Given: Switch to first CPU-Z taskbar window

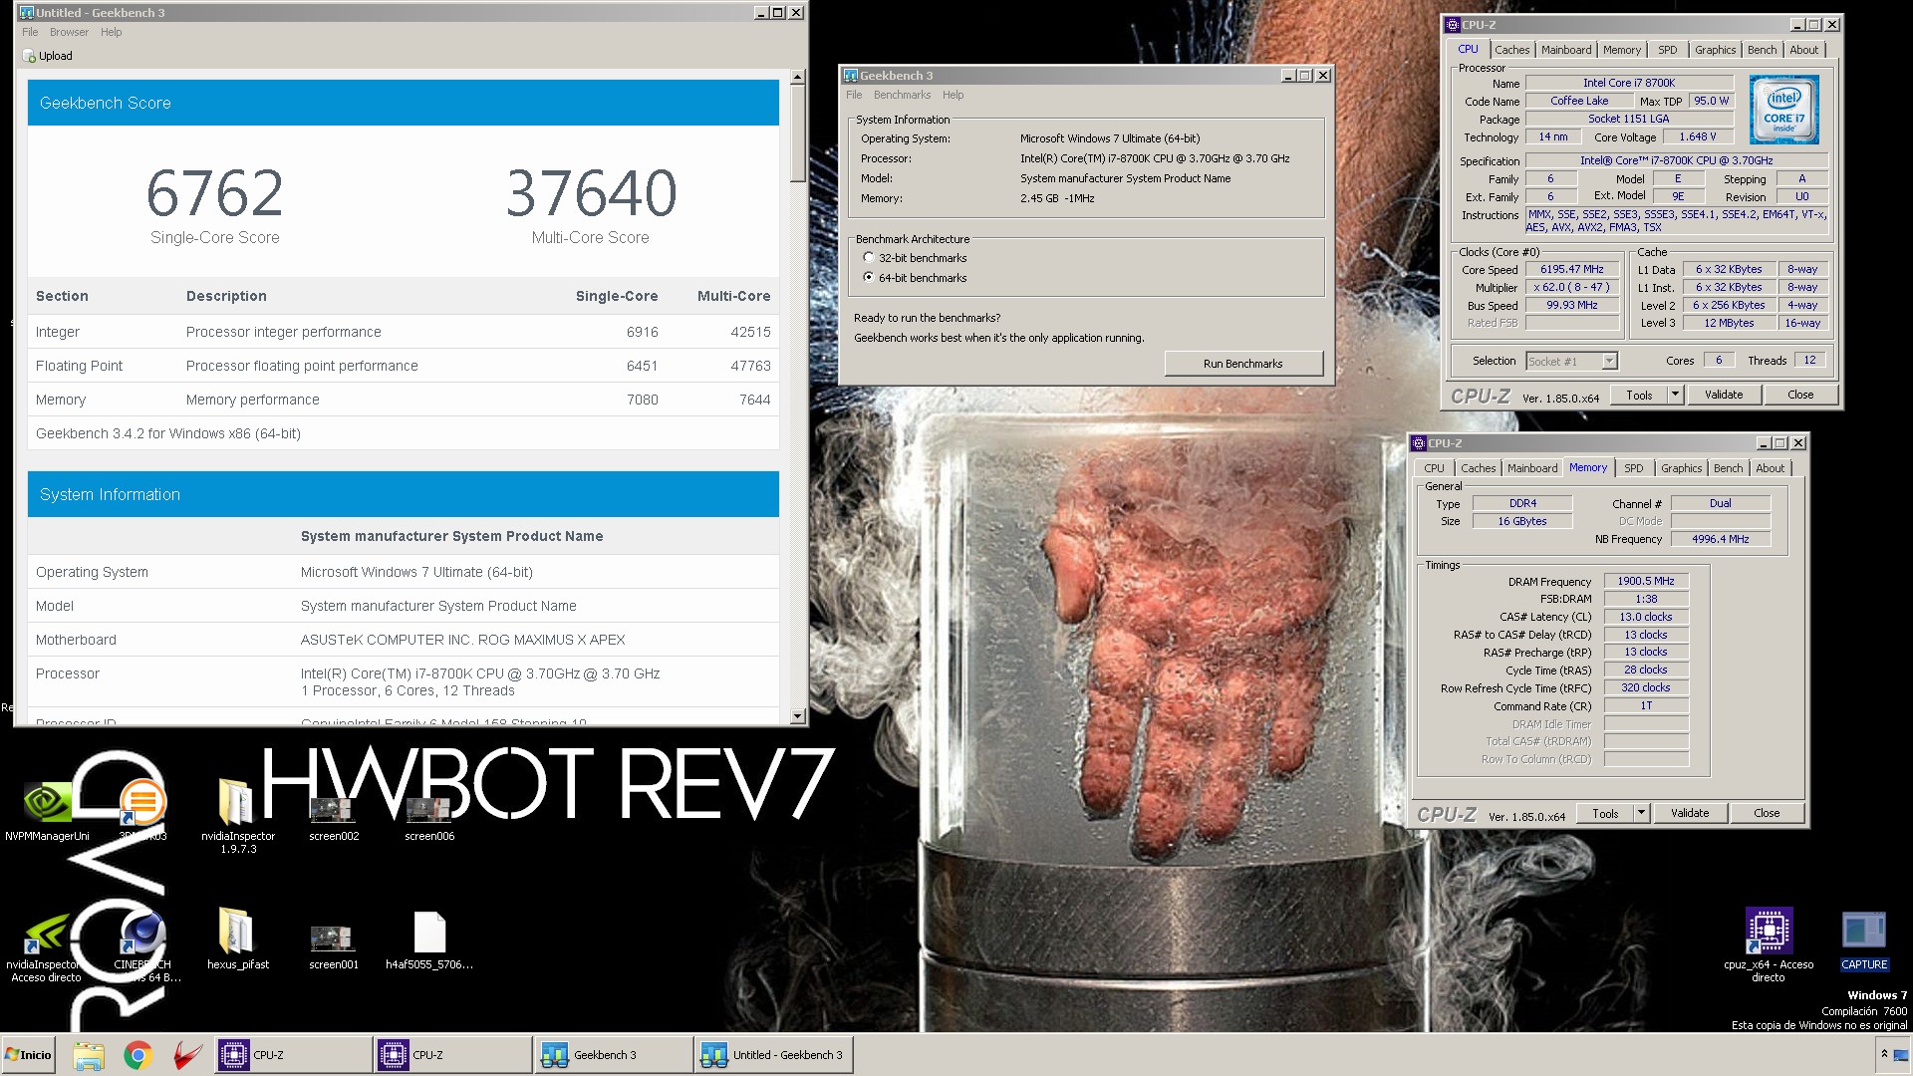Looking at the screenshot, I should click(x=295, y=1055).
